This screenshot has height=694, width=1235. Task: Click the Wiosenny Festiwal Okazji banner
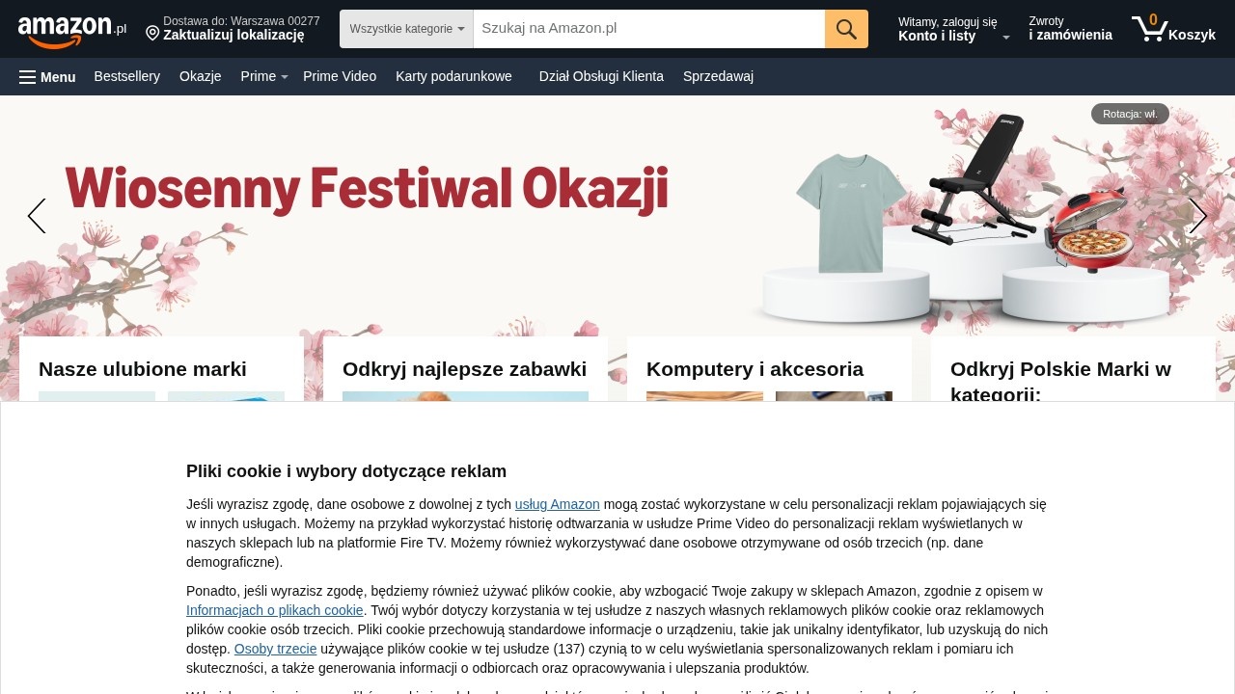617,216
